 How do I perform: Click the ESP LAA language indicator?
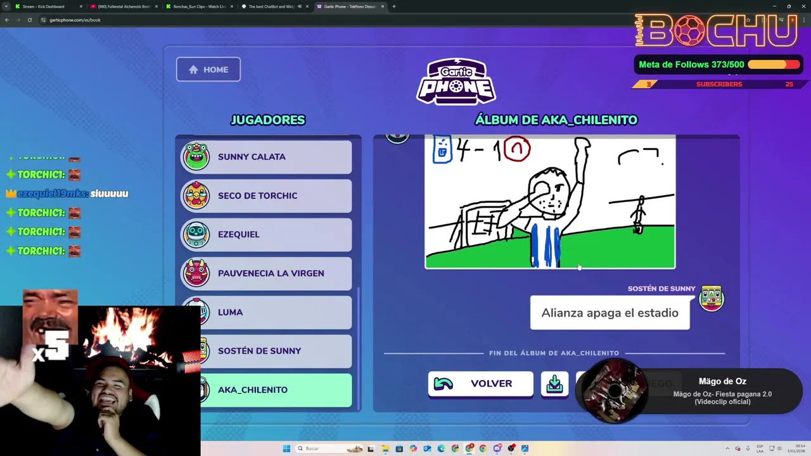coord(760,448)
